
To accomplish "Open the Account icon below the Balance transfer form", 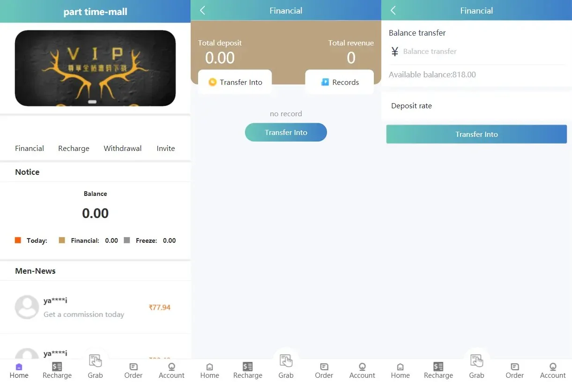I will point(553,367).
